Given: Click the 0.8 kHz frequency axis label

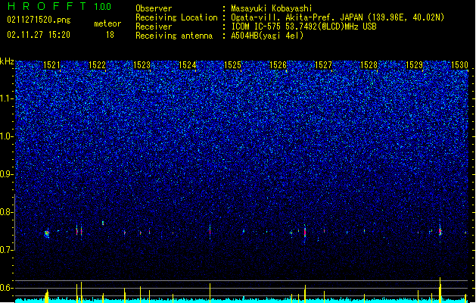Looking at the screenshot, I should click(6, 212).
